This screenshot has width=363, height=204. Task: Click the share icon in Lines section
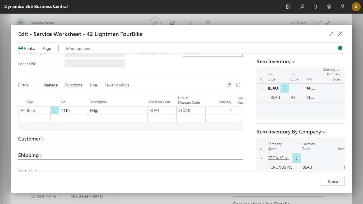coord(229,85)
